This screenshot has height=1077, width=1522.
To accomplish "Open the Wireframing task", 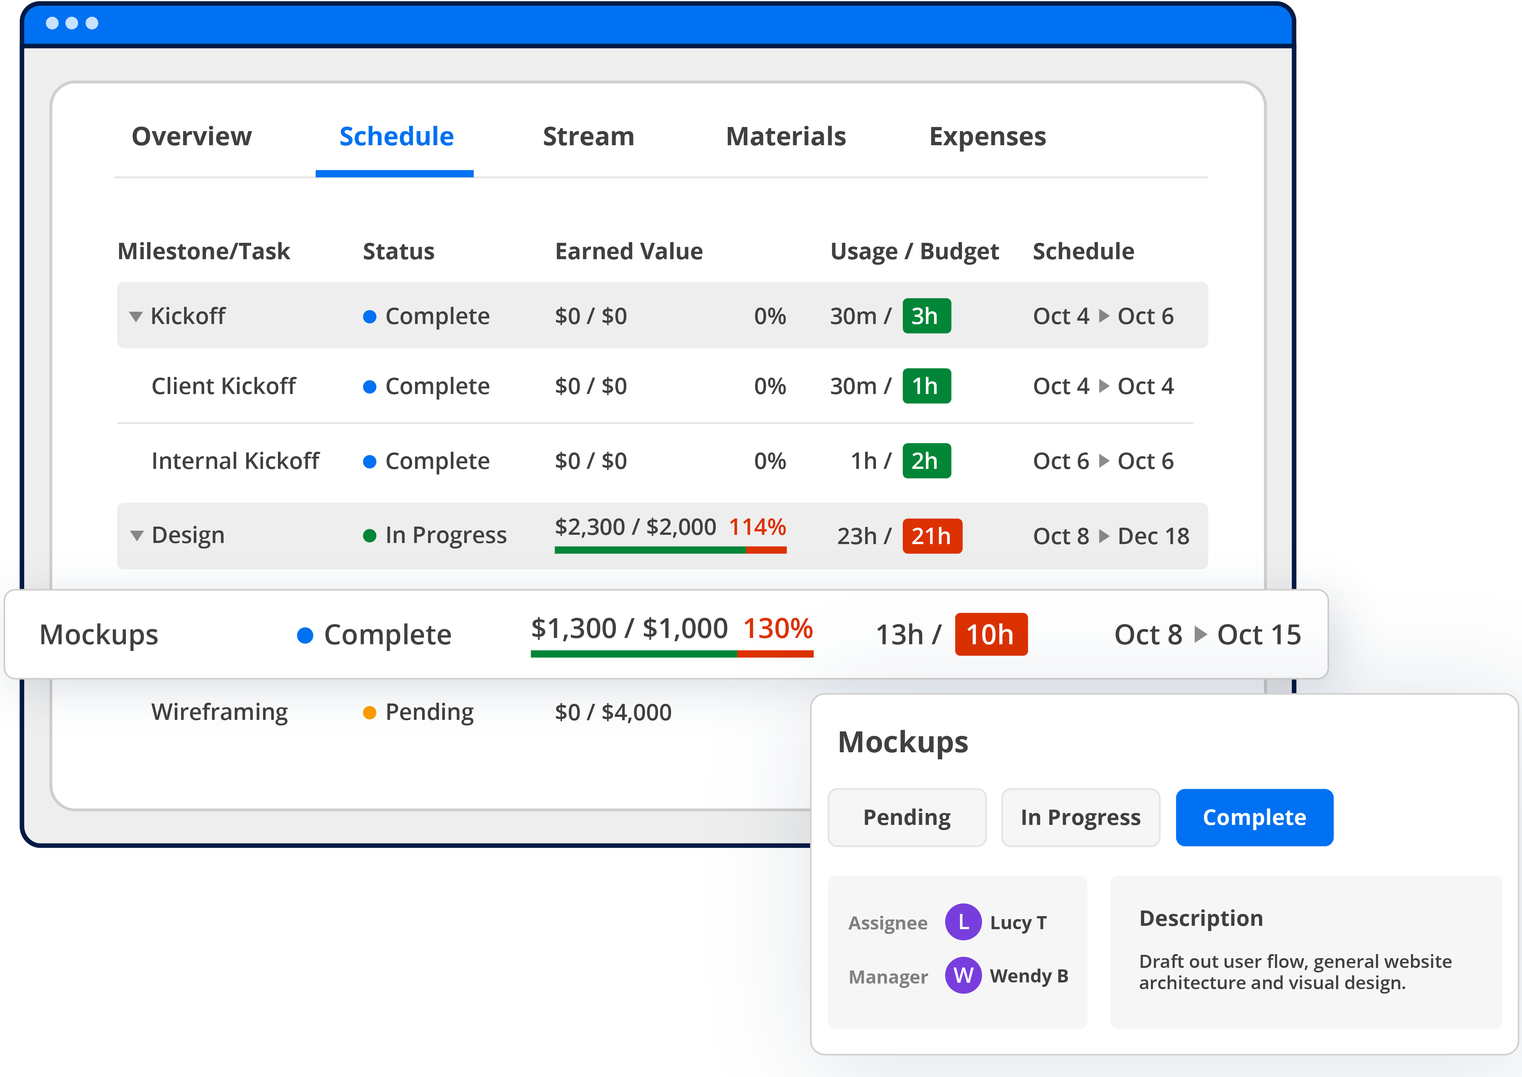I will click(x=219, y=712).
